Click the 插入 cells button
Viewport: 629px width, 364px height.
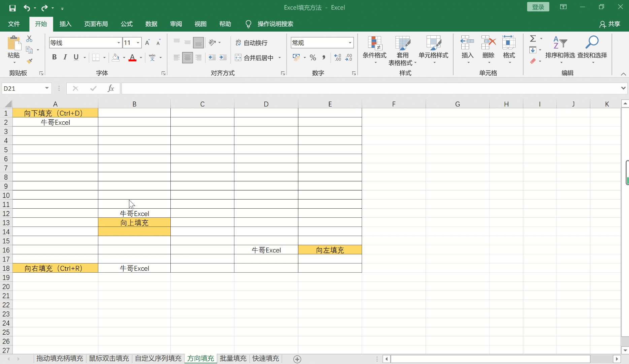467,50
